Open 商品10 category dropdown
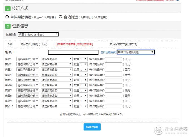This screenshot has height=137, width=189. coord(28,106)
